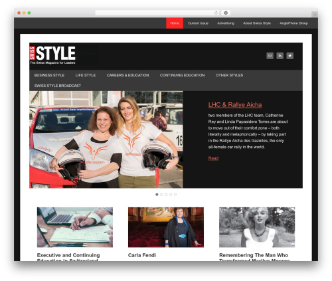Open a new browser tab with plus

click(315, 15)
